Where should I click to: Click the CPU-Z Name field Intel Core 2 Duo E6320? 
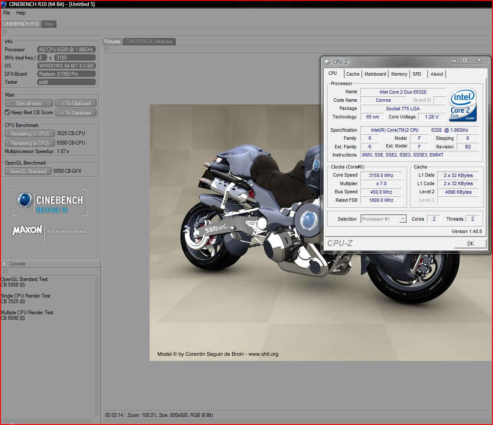(x=403, y=92)
